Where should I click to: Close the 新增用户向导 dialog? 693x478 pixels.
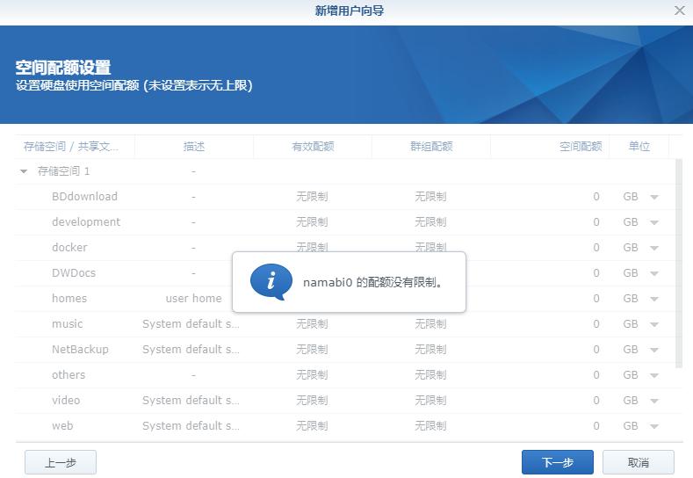(680, 11)
